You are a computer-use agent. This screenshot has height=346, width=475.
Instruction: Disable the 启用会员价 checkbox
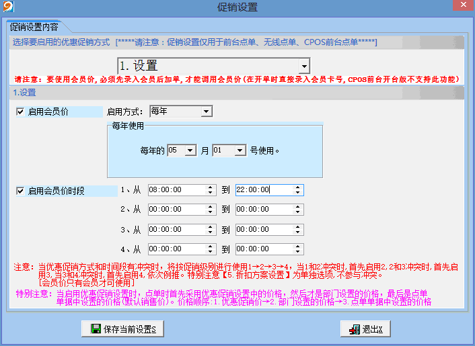click(20, 112)
